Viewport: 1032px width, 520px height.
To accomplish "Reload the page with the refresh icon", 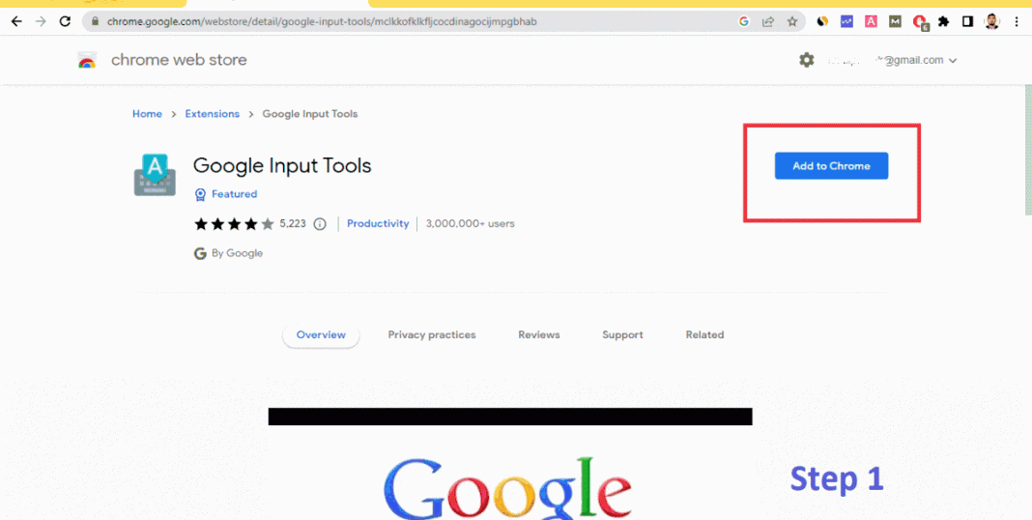I will tap(65, 21).
